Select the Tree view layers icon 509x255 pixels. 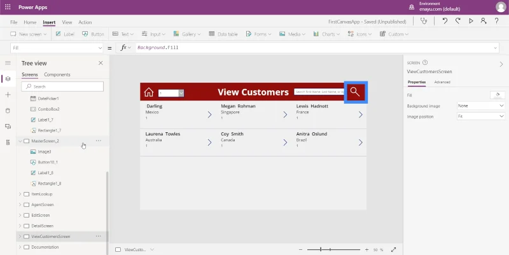pyautogui.click(x=8, y=79)
